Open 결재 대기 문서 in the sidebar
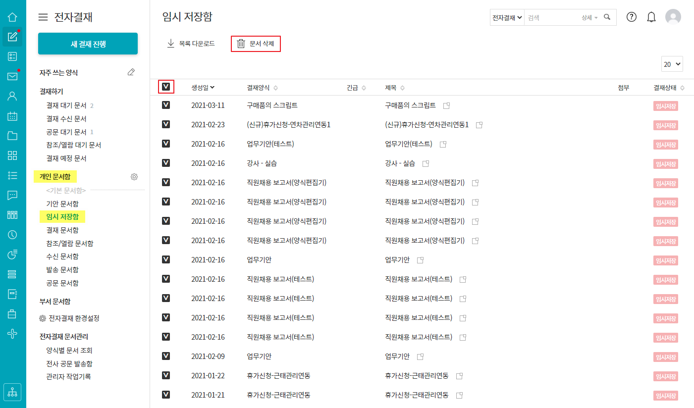This screenshot has width=694, height=408. click(x=66, y=105)
